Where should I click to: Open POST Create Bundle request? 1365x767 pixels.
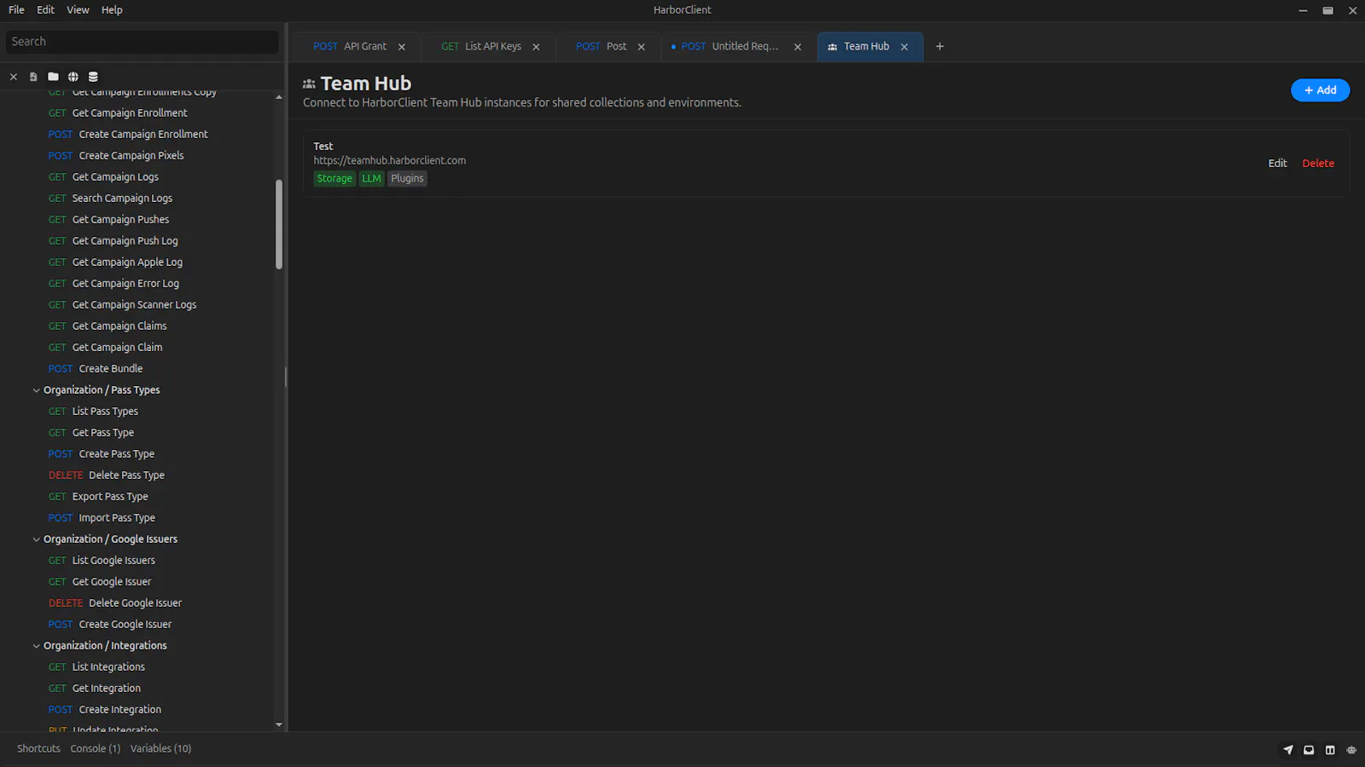[96, 369]
